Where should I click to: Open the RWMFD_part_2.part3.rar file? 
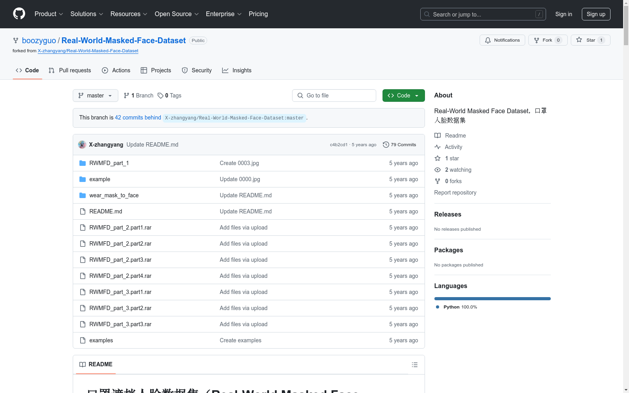click(x=120, y=260)
